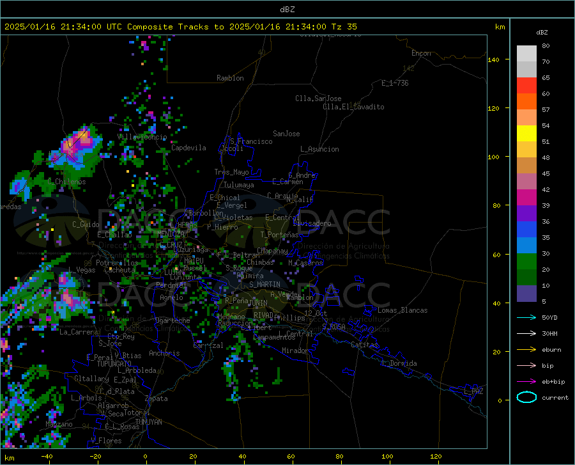Click the 'km' label at bottom left axis
The height and width of the screenshot is (465, 575).
pos(9,458)
